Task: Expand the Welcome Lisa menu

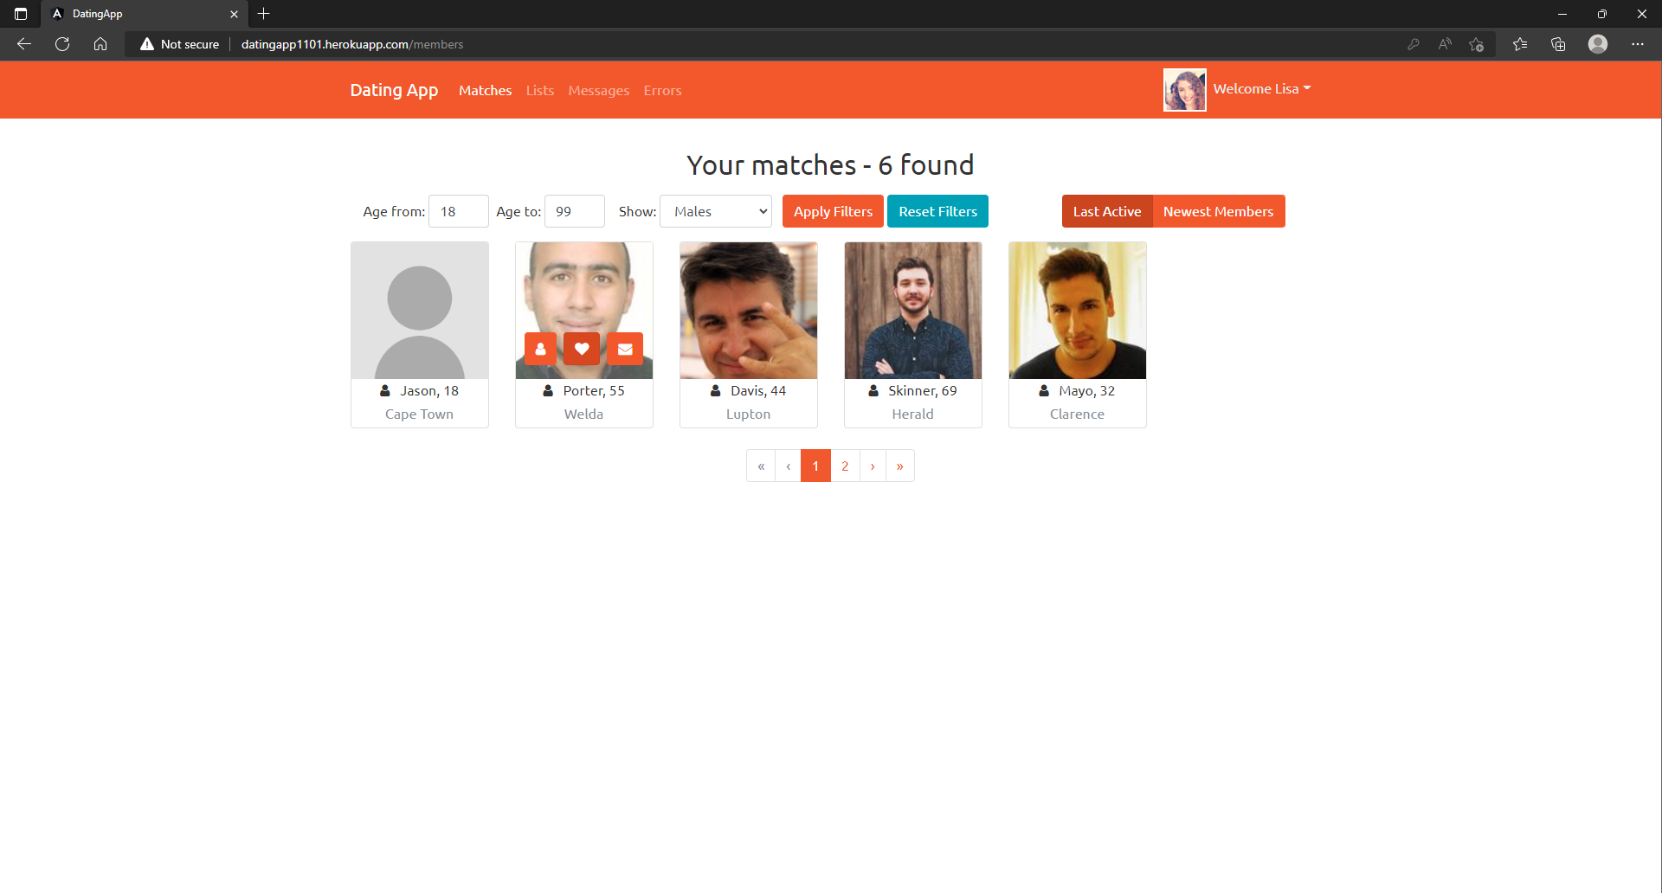Action: click(1261, 88)
